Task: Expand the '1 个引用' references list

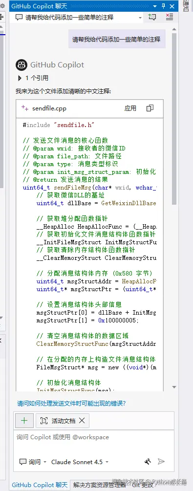Action: 20,78
